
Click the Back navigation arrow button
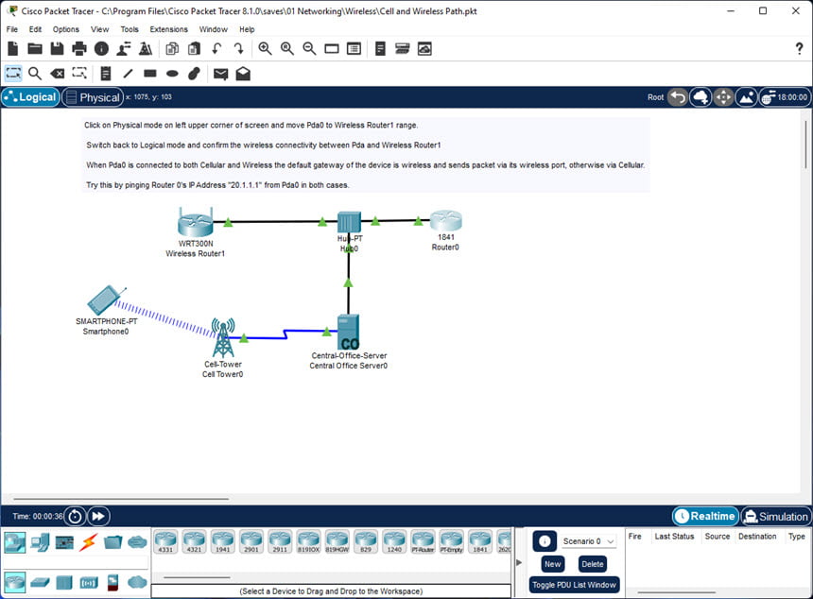677,97
